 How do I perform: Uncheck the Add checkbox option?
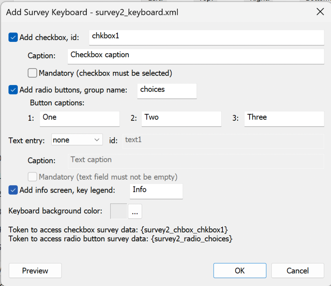click(13, 37)
